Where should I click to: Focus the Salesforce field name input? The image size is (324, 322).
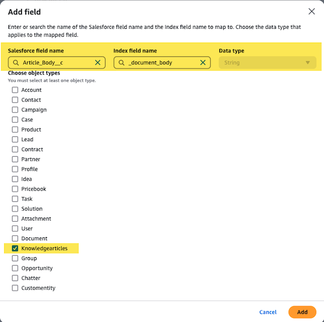pyautogui.click(x=56, y=62)
